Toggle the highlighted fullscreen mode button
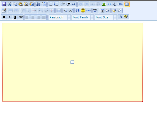This screenshot has height=114, width=157. click(x=127, y=4)
